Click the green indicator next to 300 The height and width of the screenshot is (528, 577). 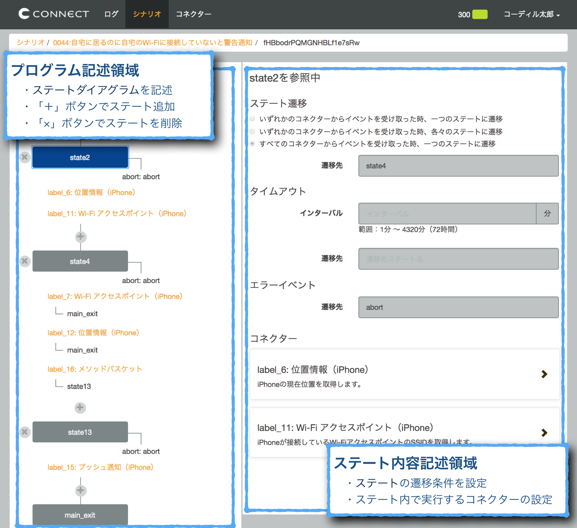pos(480,14)
